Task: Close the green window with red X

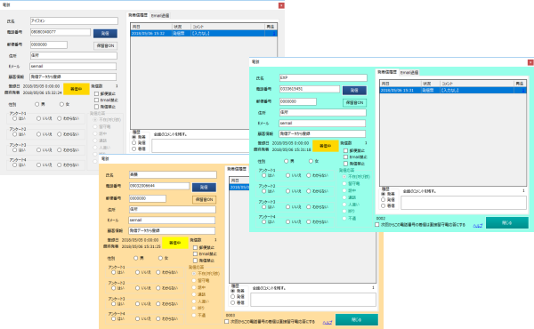Action: click(530, 62)
